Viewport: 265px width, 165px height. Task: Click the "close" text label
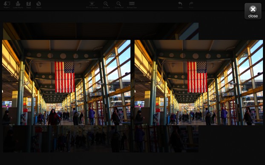(x=253, y=16)
